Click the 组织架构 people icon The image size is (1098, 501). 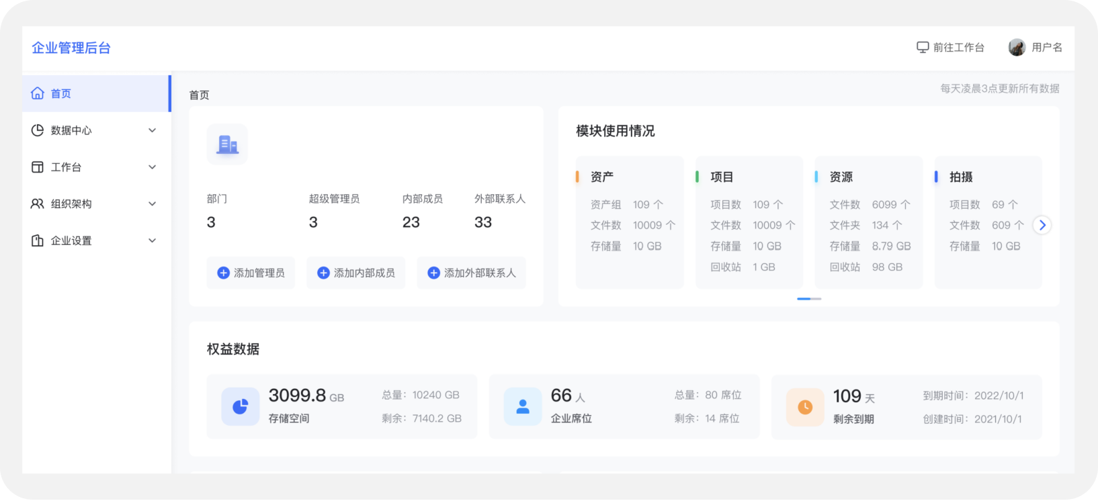coord(38,203)
